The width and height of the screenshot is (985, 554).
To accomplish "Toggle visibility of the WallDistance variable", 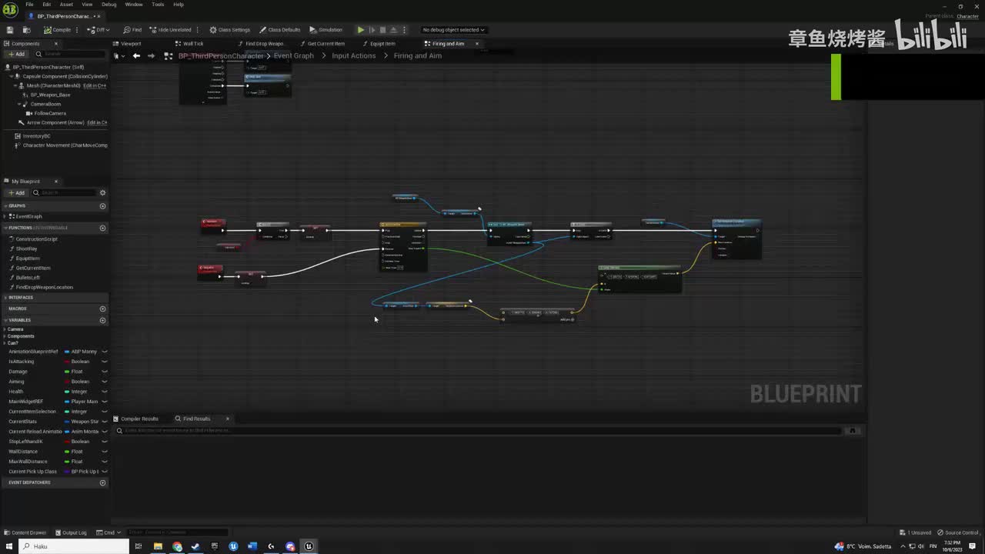I will coord(105,452).
